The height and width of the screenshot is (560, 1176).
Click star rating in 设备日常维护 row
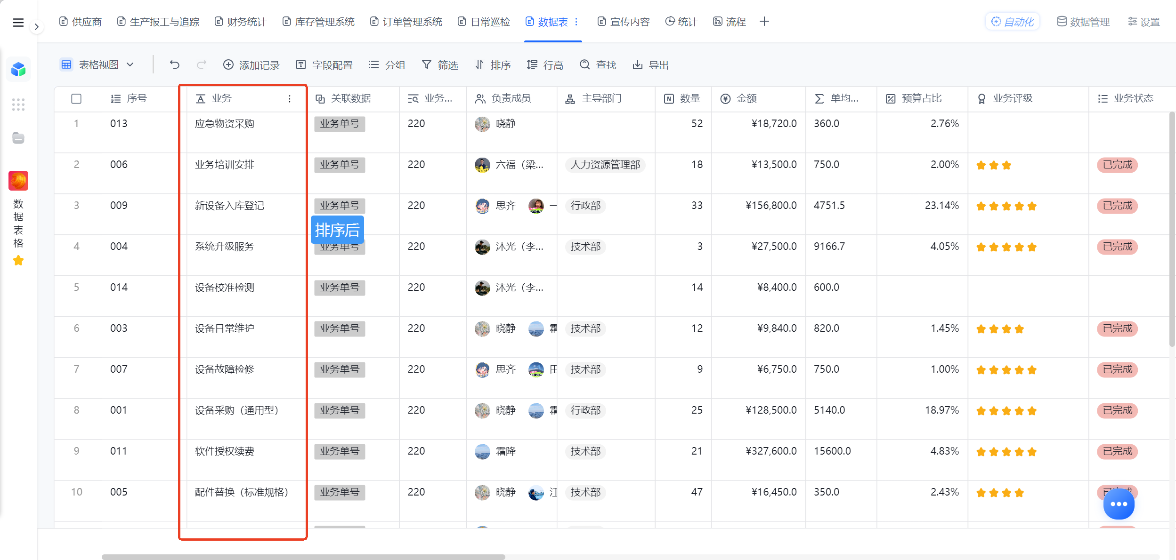(1000, 329)
